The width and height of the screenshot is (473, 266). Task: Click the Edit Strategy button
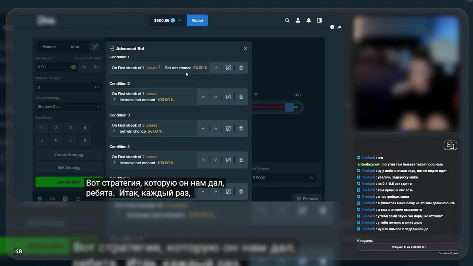(x=69, y=167)
